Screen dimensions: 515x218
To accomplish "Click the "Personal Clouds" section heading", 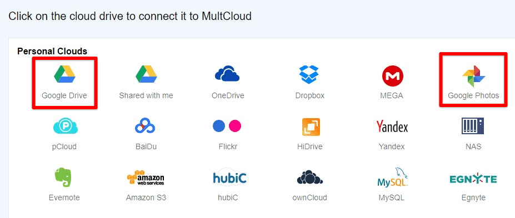I will click(x=52, y=51).
